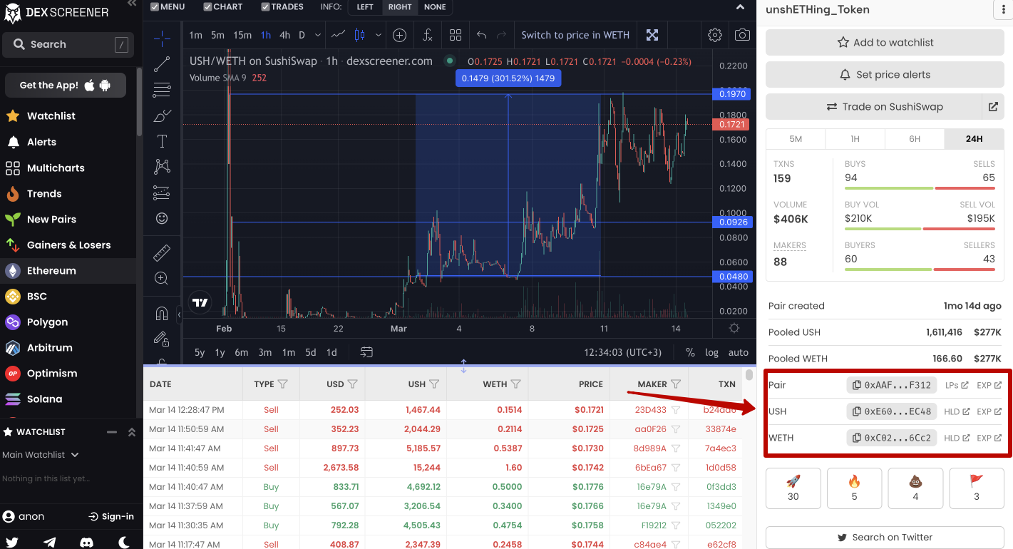Click the fire reaction with 5 votes
The height and width of the screenshot is (549, 1013).
[855, 488]
